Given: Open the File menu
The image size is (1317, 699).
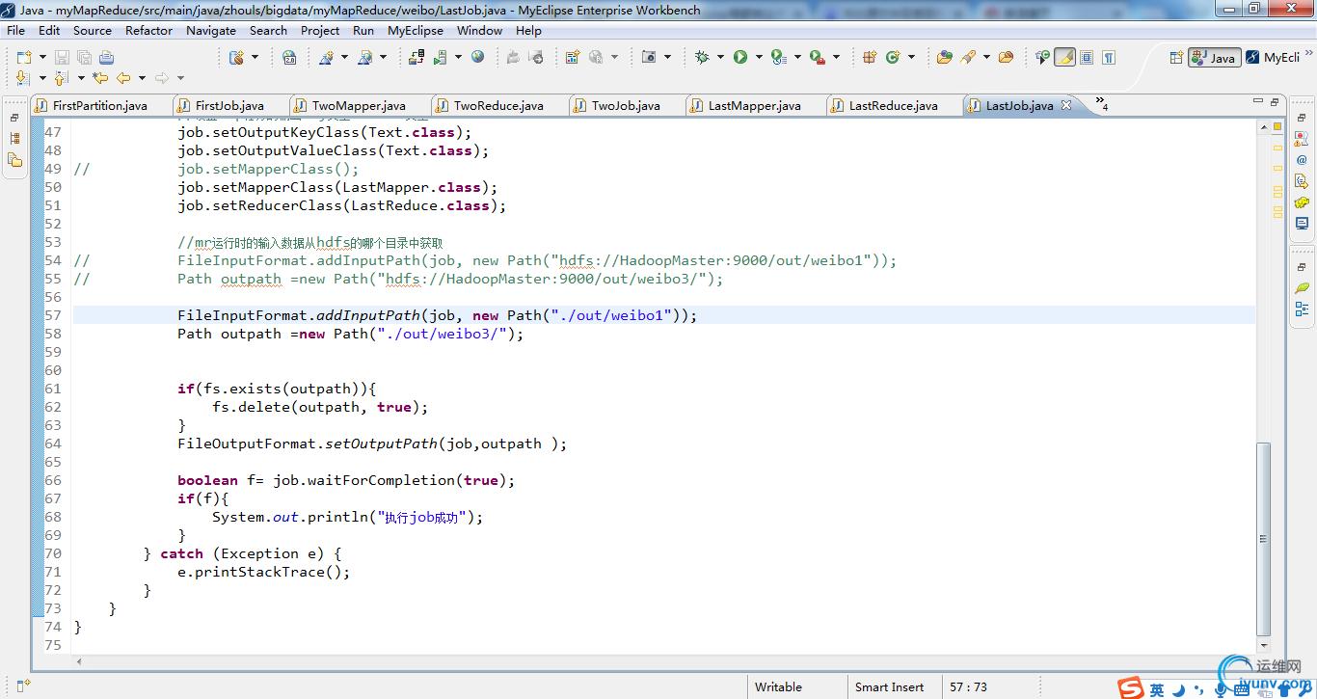Looking at the screenshot, I should tap(16, 30).
